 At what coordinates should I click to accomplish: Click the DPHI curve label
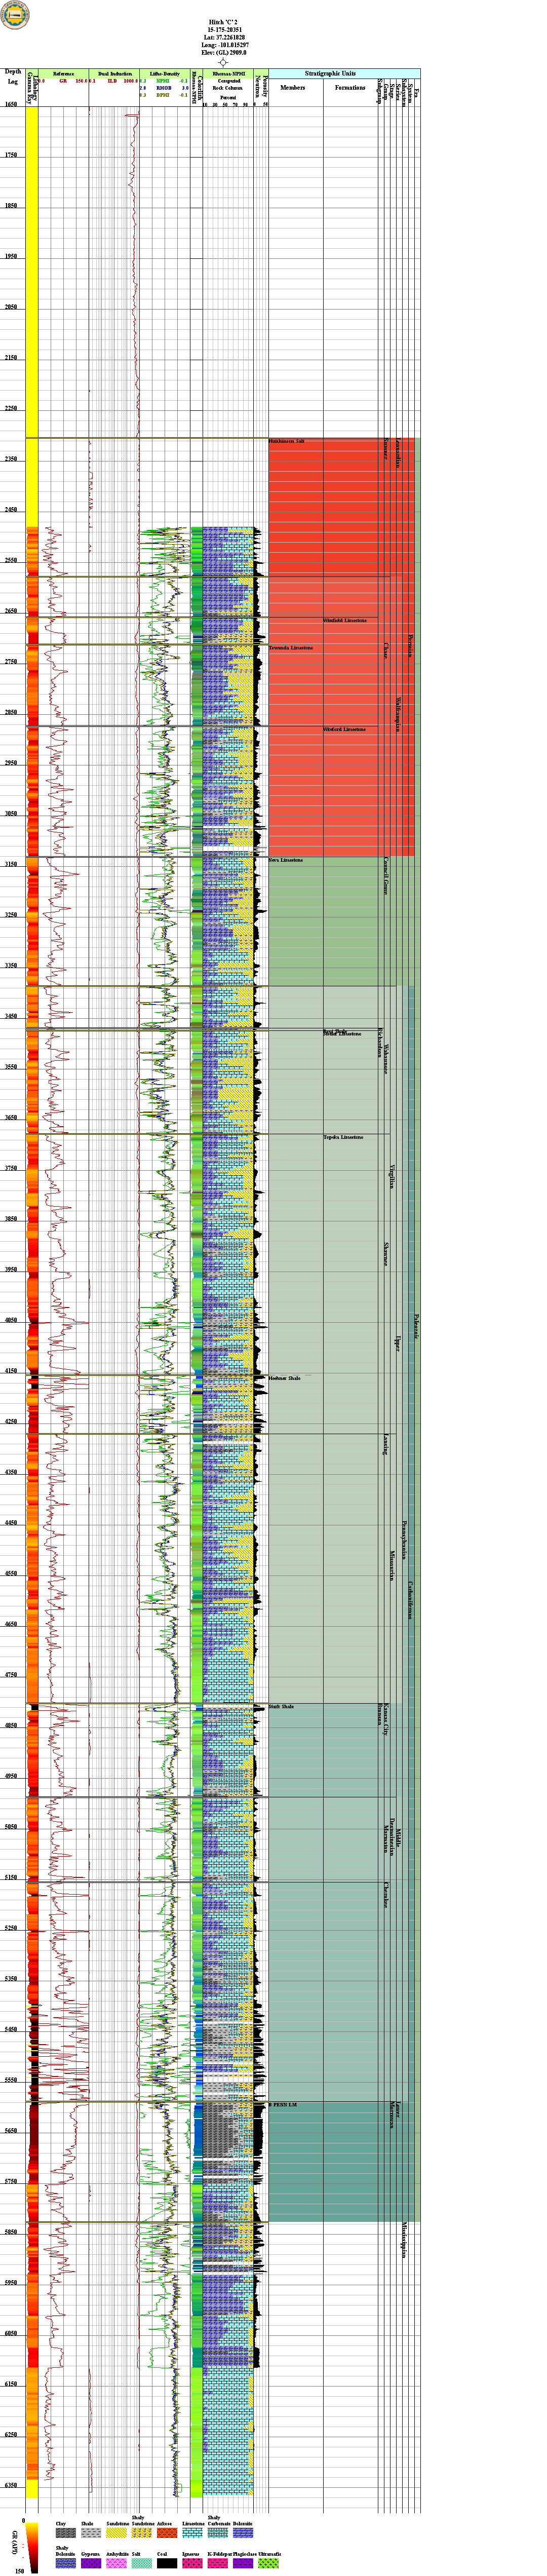coord(163,95)
